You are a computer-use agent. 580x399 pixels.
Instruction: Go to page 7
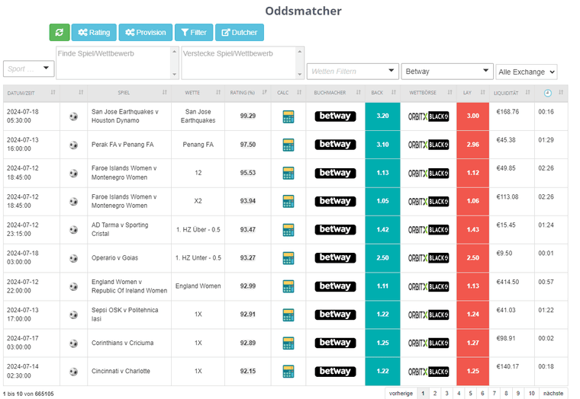point(495,394)
